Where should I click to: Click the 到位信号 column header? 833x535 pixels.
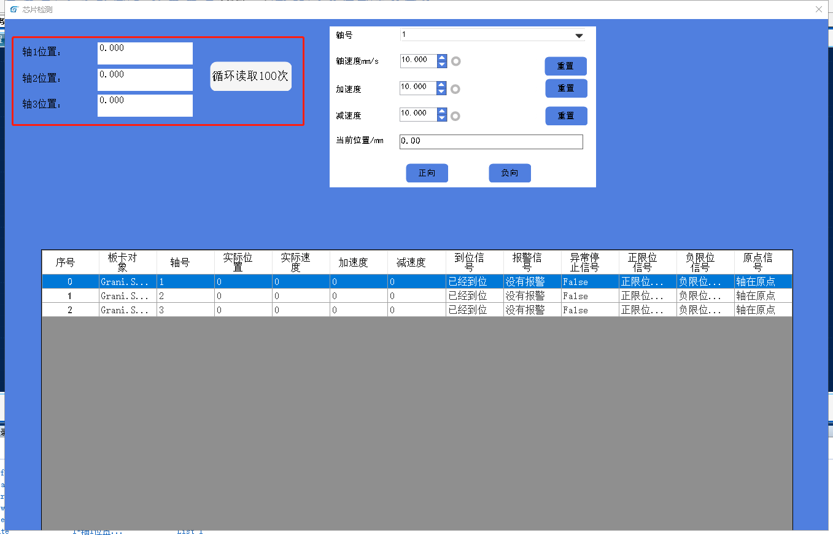pyautogui.click(x=475, y=262)
